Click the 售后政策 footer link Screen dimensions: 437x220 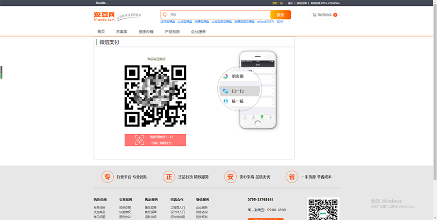(151, 207)
